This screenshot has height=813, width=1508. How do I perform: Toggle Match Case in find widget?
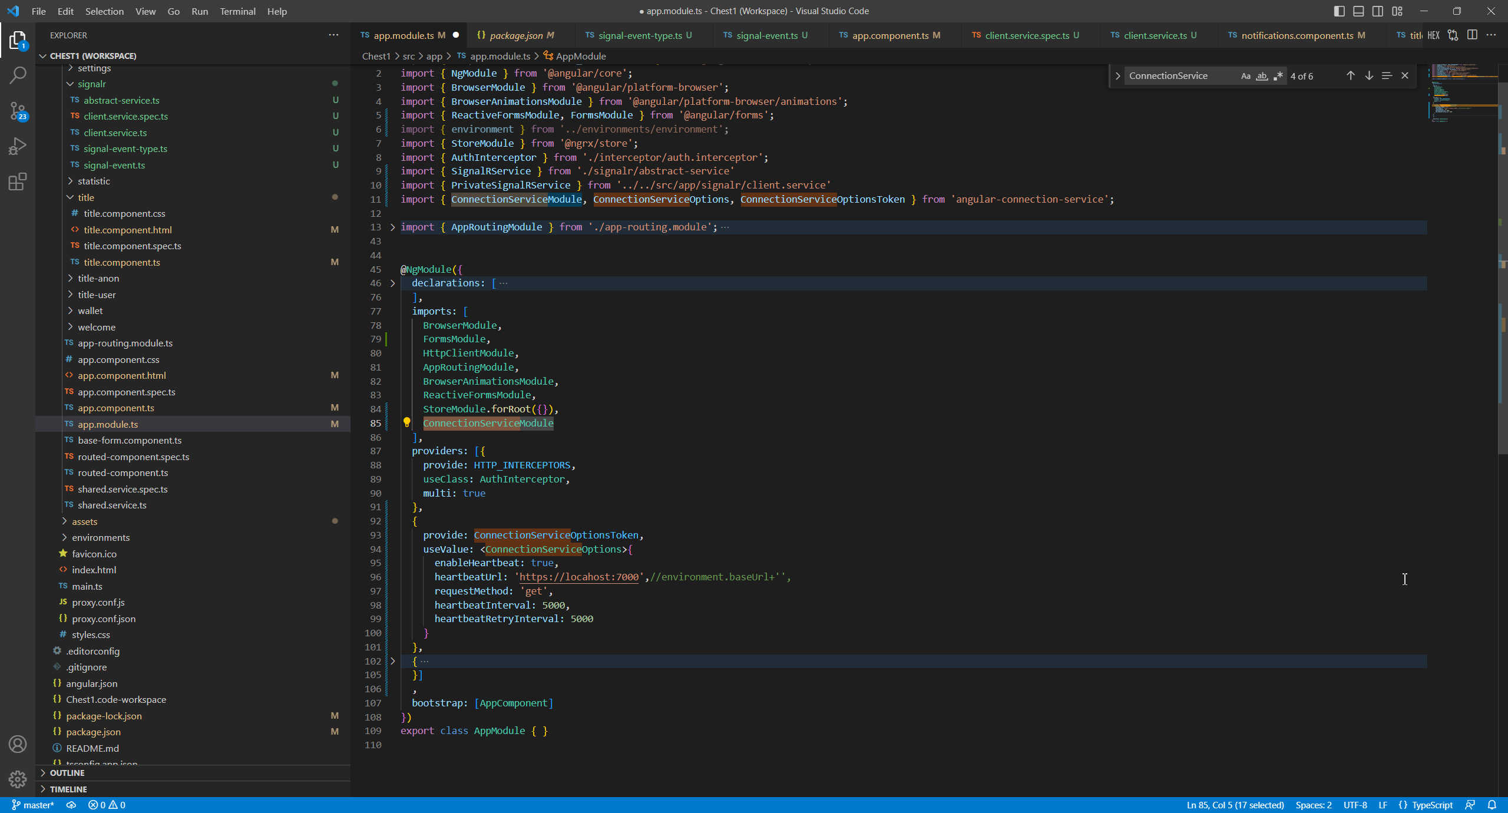coord(1245,76)
